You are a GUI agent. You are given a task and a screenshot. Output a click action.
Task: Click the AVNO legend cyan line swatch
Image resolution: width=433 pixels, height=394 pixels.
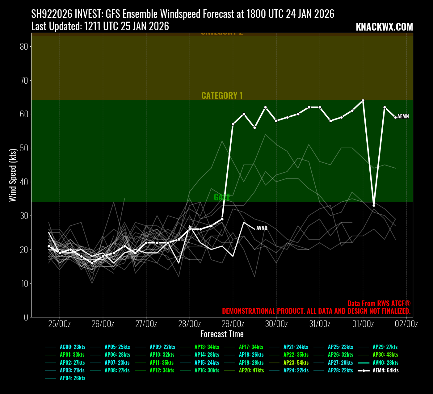(x=364, y=363)
